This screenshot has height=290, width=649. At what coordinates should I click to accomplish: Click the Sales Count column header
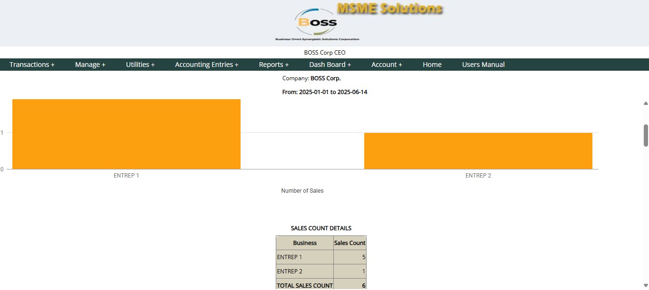(350, 243)
